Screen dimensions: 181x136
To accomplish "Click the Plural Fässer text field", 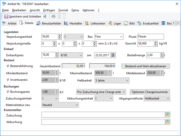I will pos(151,37).
